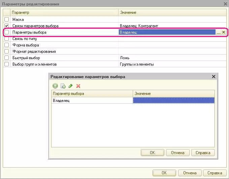Viewport: 229px width, 179px height.
Task: Click the Значение column header in outer table
Action: click(172, 12)
